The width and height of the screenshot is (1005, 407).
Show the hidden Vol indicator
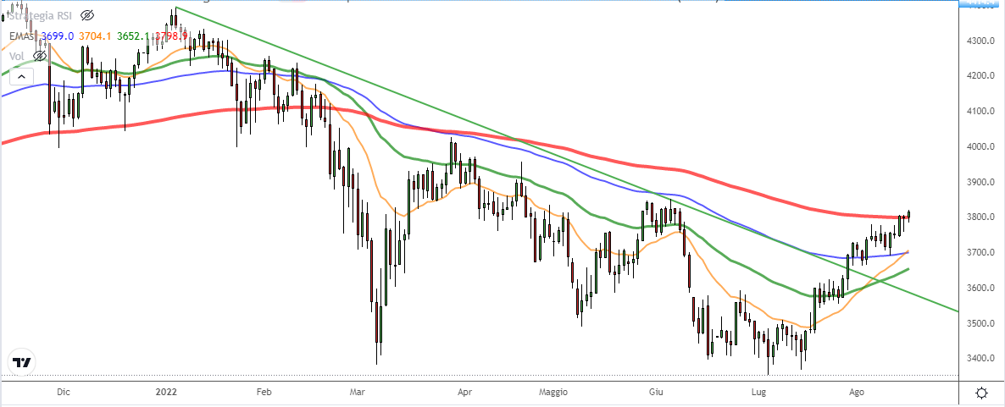(39, 56)
